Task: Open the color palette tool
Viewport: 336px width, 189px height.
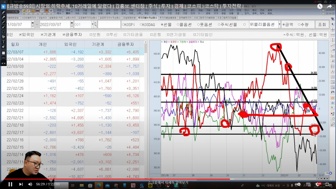Action: (x=3, y=37)
